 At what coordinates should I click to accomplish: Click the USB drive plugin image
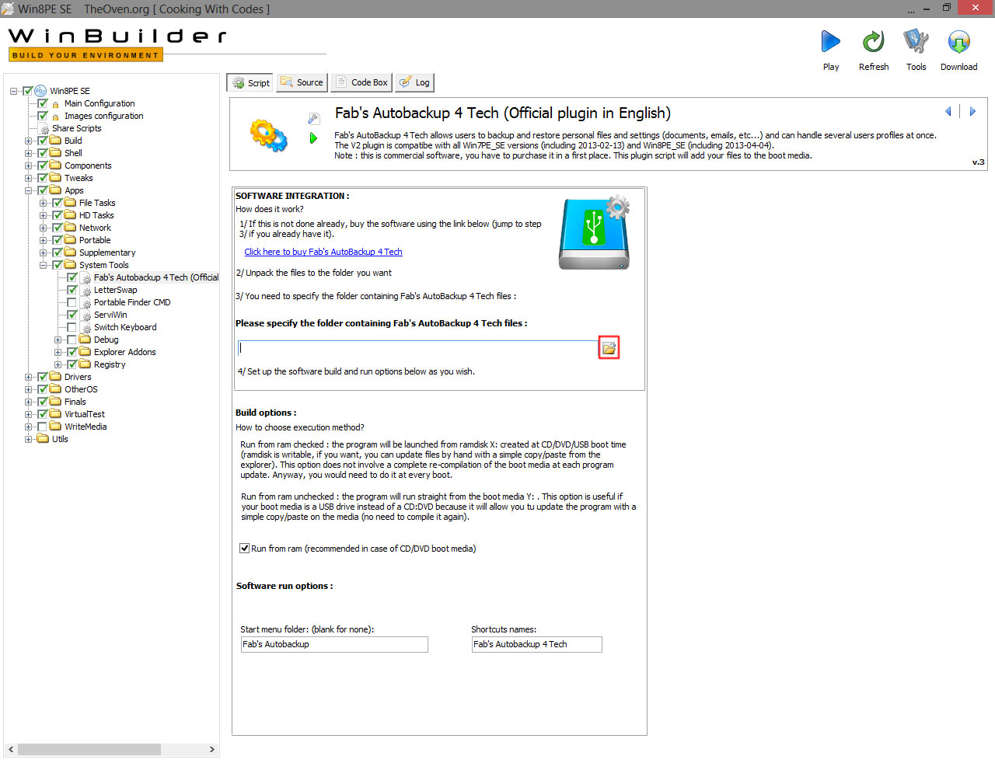tap(595, 232)
